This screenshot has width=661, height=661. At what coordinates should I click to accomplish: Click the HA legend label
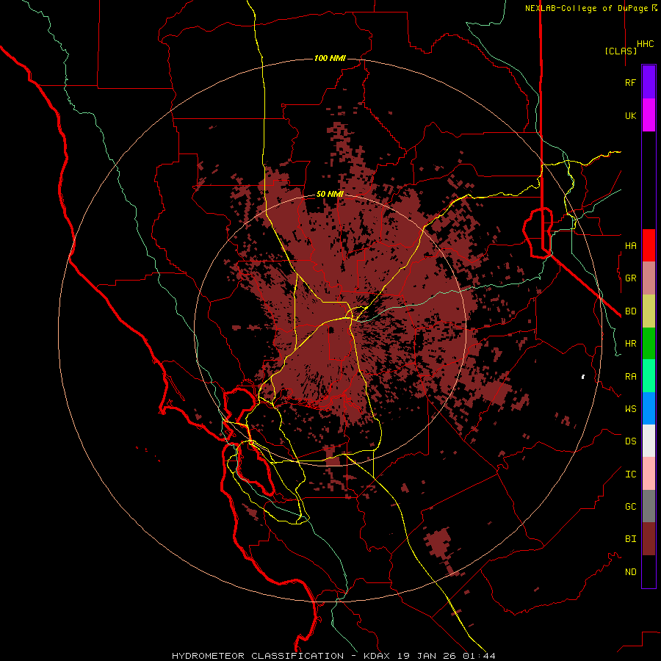[x=630, y=245]
